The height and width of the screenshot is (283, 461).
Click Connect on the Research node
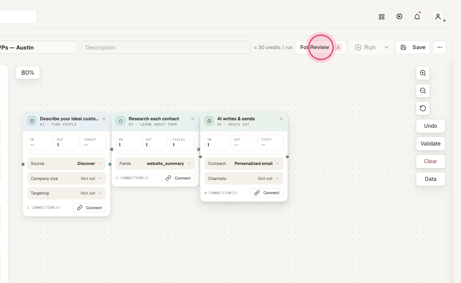pos(178,178)
